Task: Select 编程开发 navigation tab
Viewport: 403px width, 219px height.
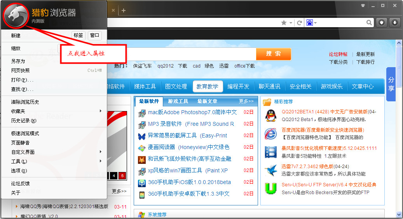Action: (239, 87)
